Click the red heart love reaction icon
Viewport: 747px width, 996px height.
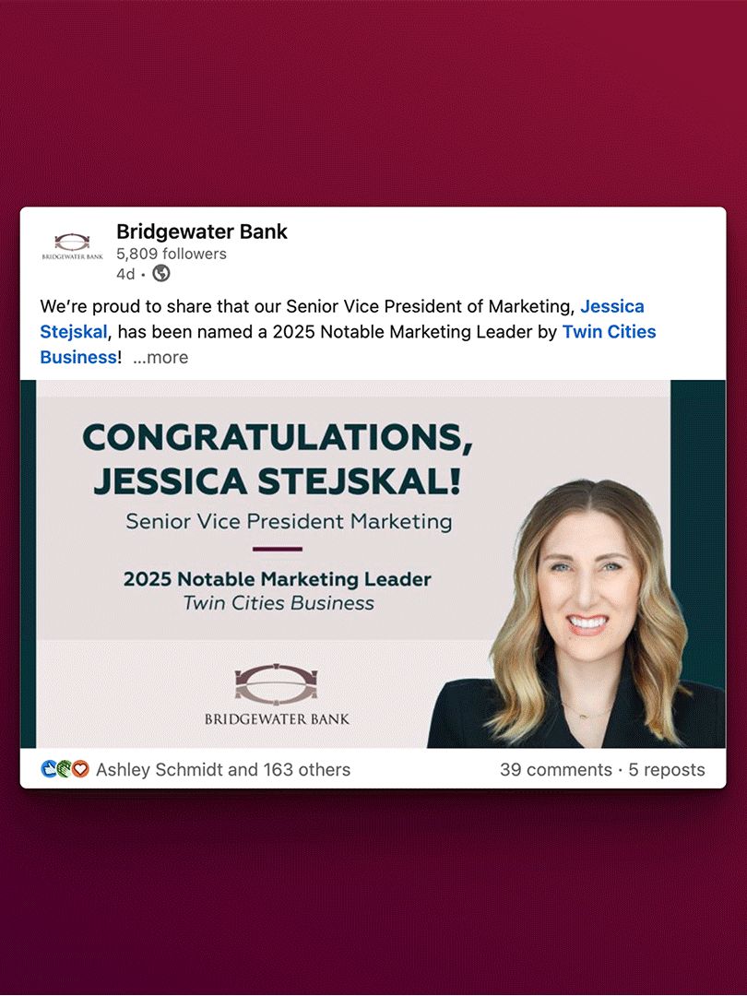(x=80, y=769)
